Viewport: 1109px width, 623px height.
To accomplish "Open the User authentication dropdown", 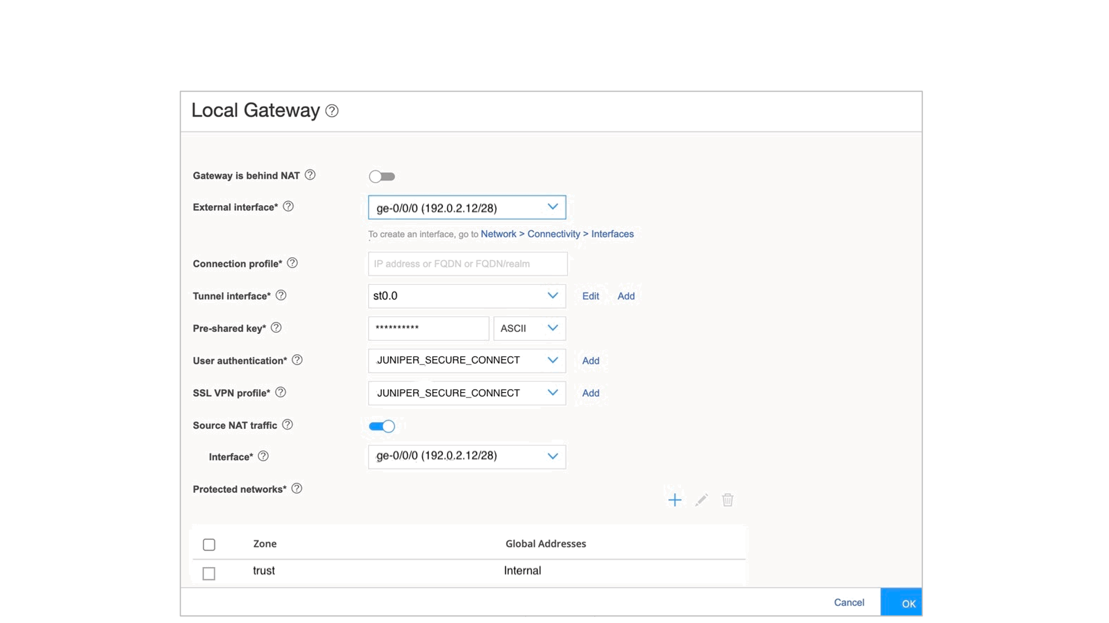I will click(467, 361).
